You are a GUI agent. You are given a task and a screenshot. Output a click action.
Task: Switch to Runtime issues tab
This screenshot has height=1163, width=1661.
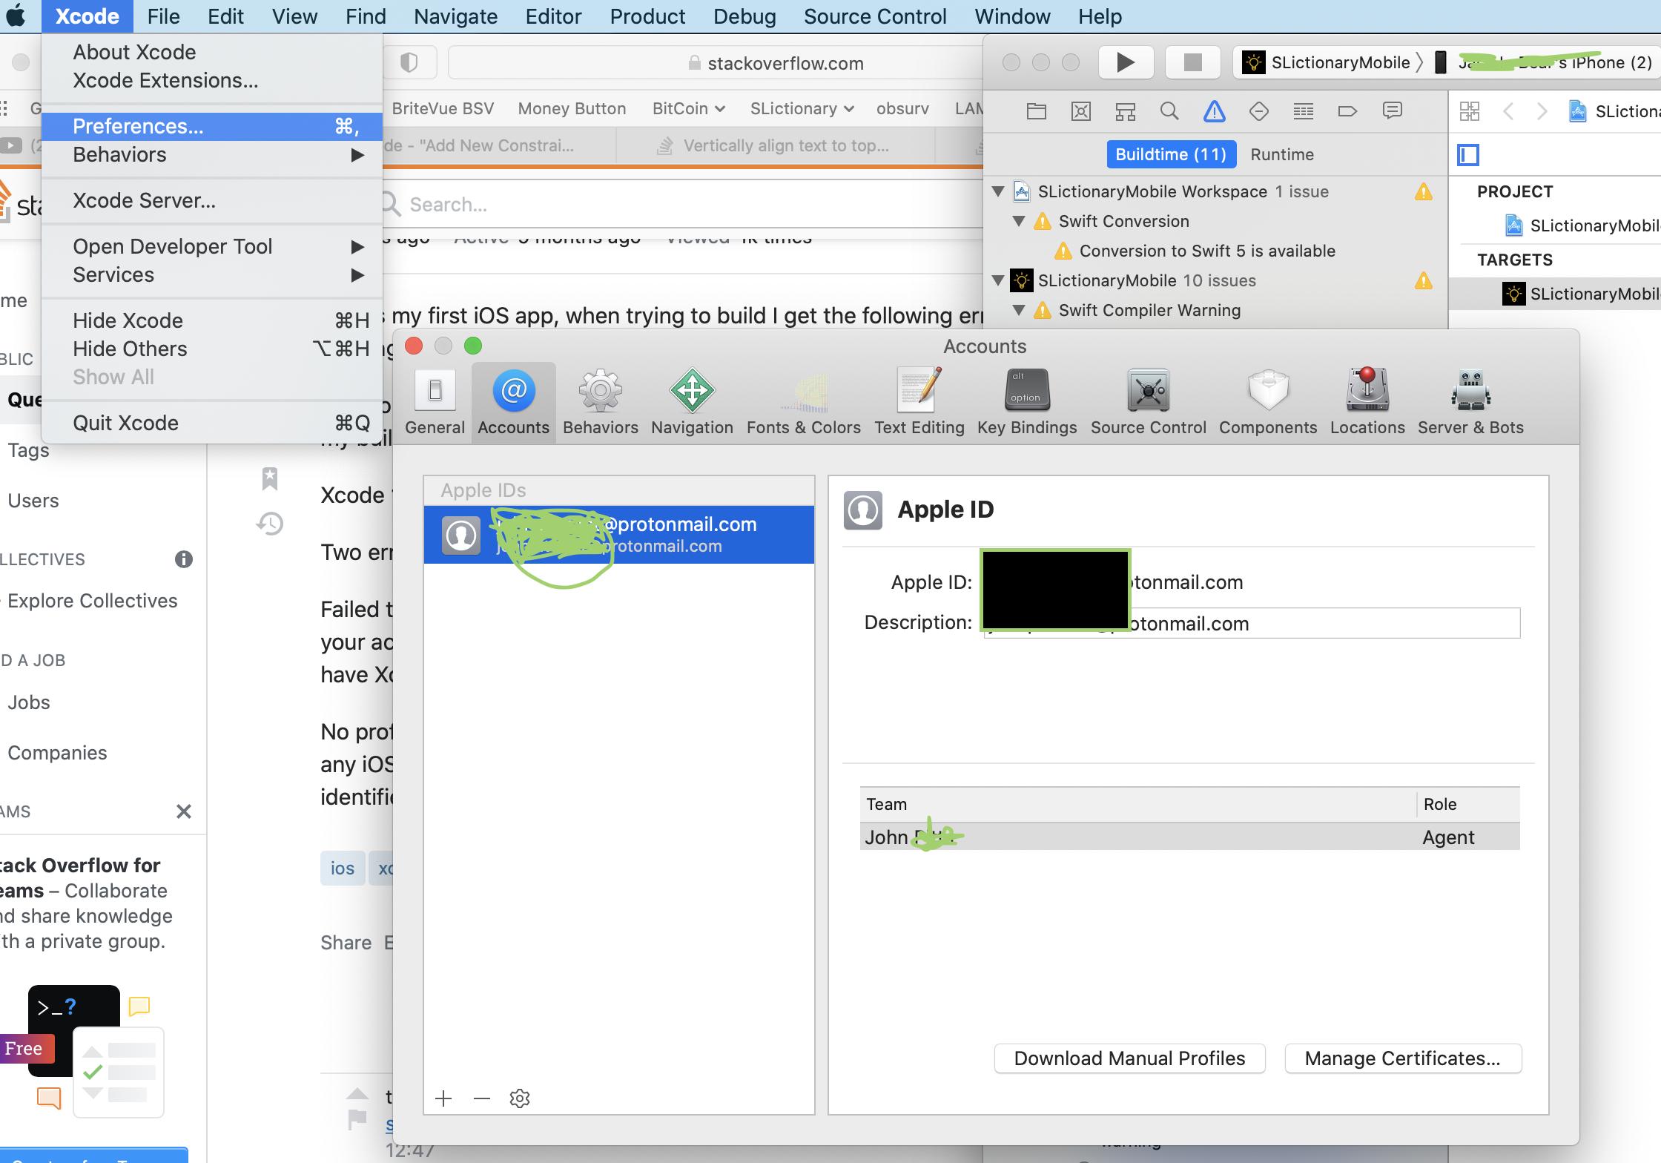[x=1282, y=154]
